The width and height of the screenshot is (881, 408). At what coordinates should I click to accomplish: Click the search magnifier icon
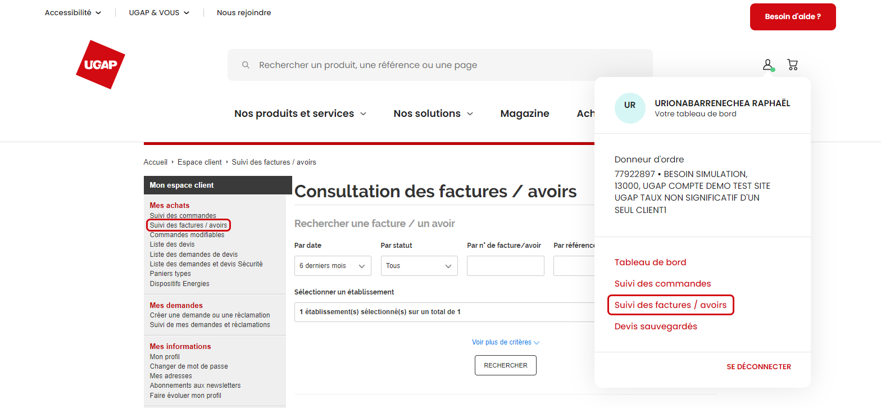246,65
